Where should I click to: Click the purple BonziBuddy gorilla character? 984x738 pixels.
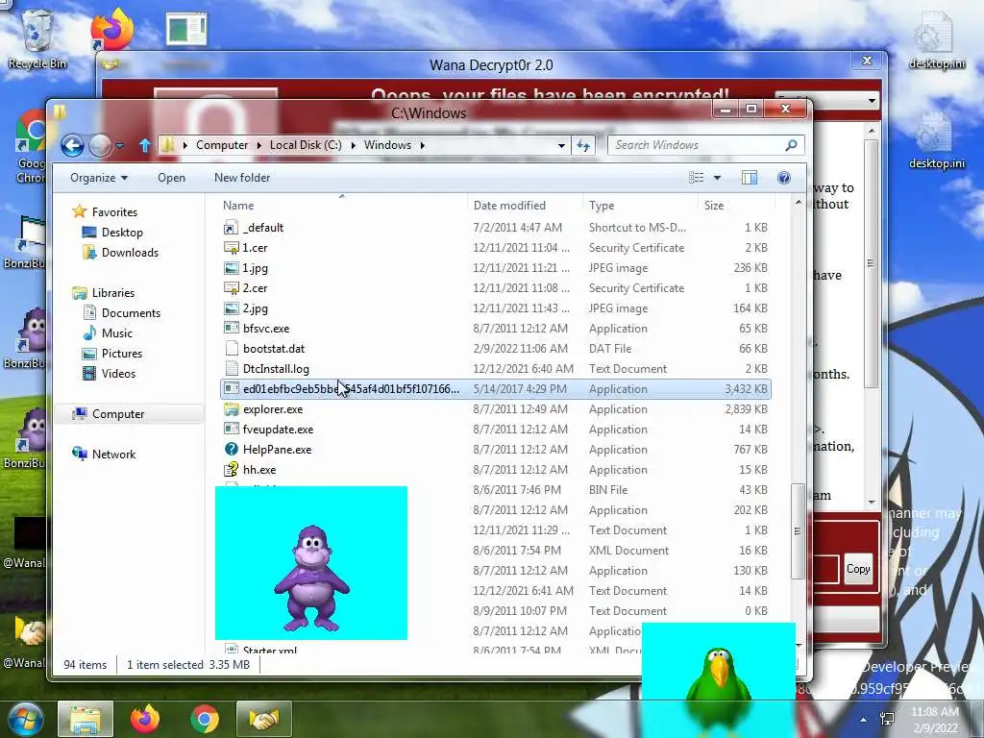pyautogui.click(x=311, y=578)
